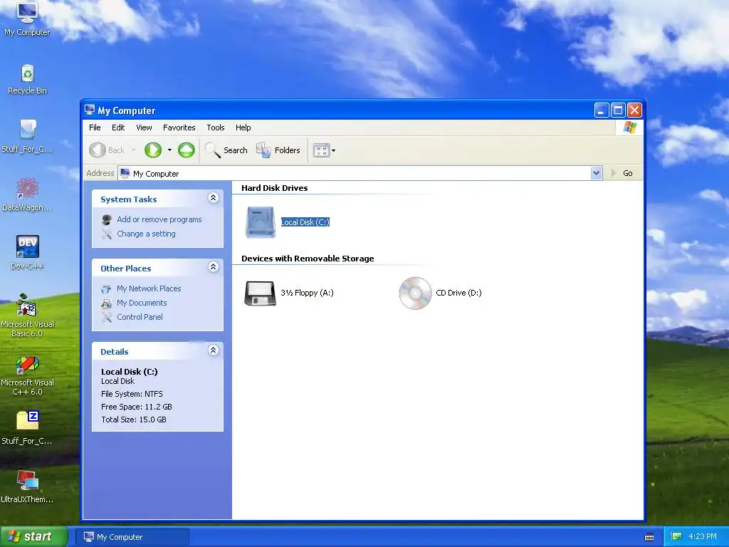729x547 pixels.
Task: Minimize the My Computer window
Action: 601,110
